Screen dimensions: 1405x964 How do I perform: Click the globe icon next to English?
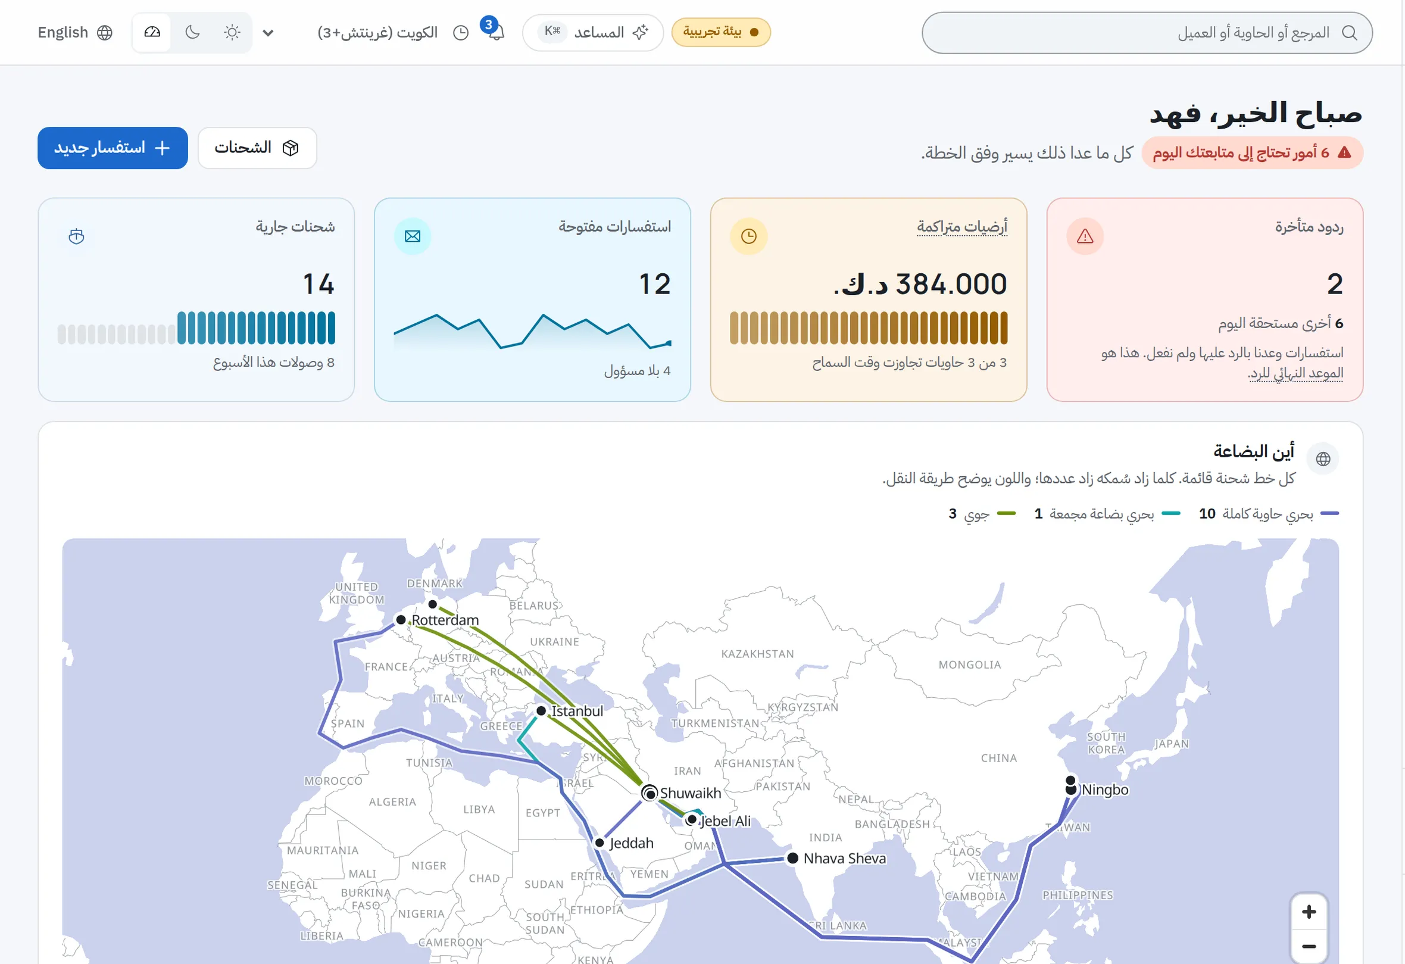pos(105,33)
